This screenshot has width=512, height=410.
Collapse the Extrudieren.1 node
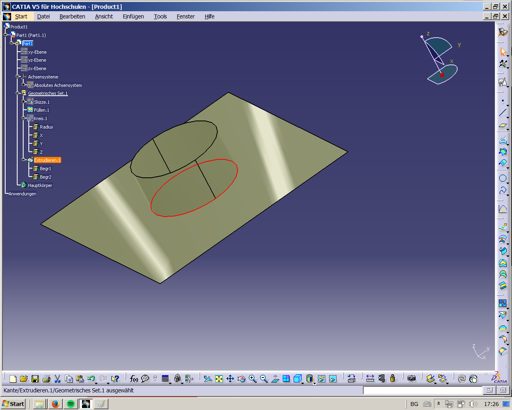pos(24,160)
